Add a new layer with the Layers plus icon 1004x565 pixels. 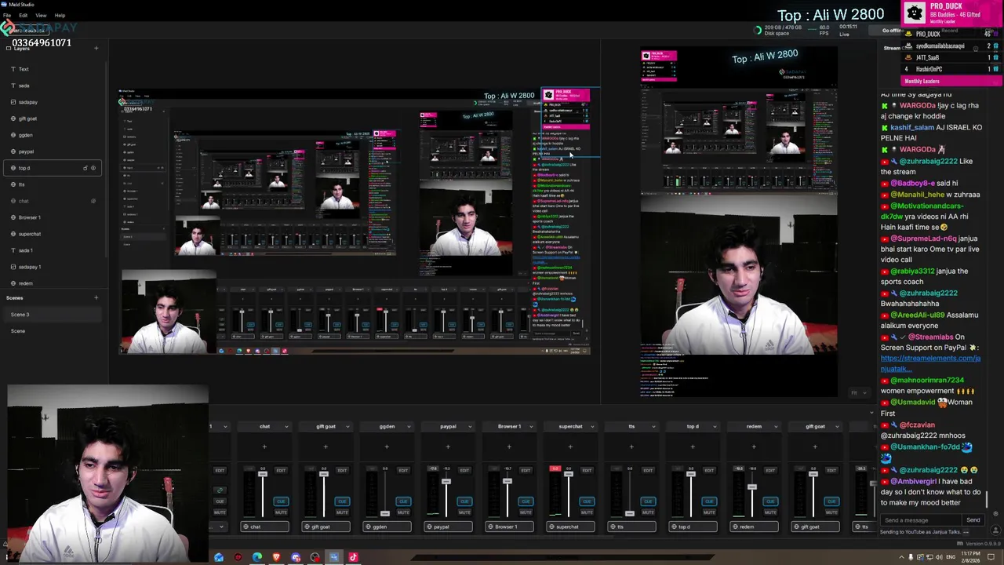[96, 49]
